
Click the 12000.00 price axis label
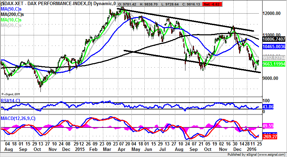pos(274,13)
